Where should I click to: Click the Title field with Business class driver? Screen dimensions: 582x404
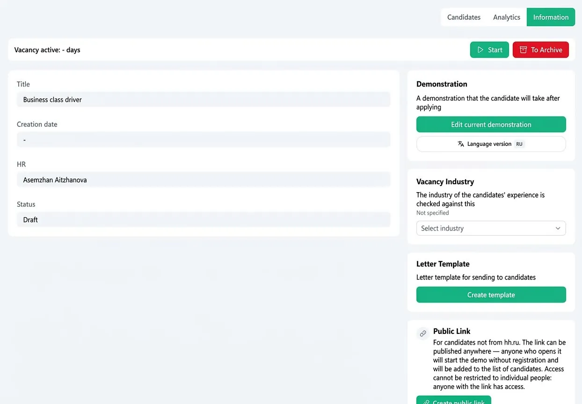(x=204, y=100)
